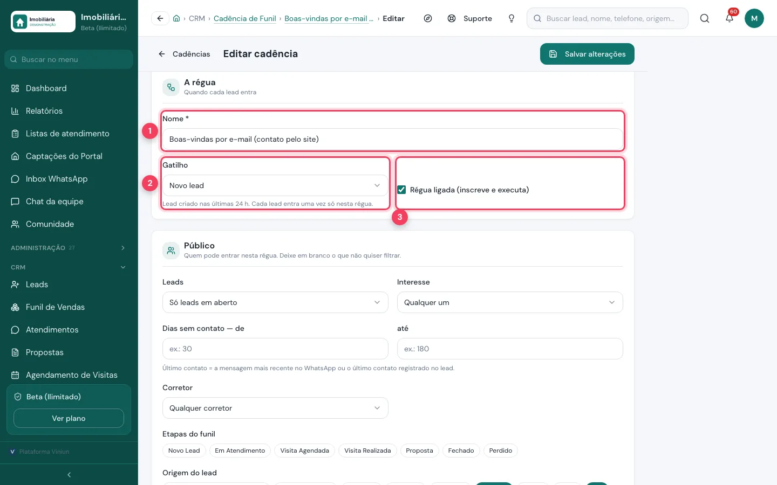777x485 pixels.
Task: Click the compass icon in top bar
Action: point(428,18)
